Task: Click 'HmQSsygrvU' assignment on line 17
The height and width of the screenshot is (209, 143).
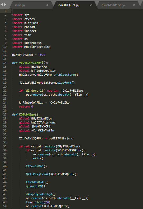Action: coord(28,75)
